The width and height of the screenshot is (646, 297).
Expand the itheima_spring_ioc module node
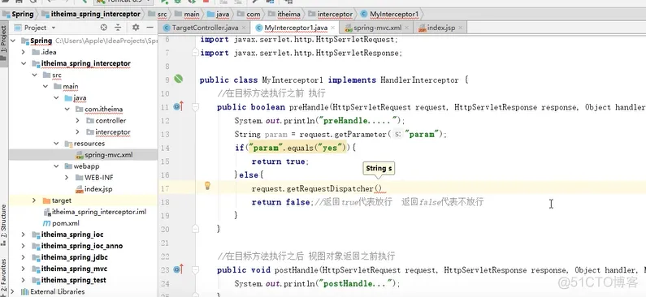pos(24,235)
